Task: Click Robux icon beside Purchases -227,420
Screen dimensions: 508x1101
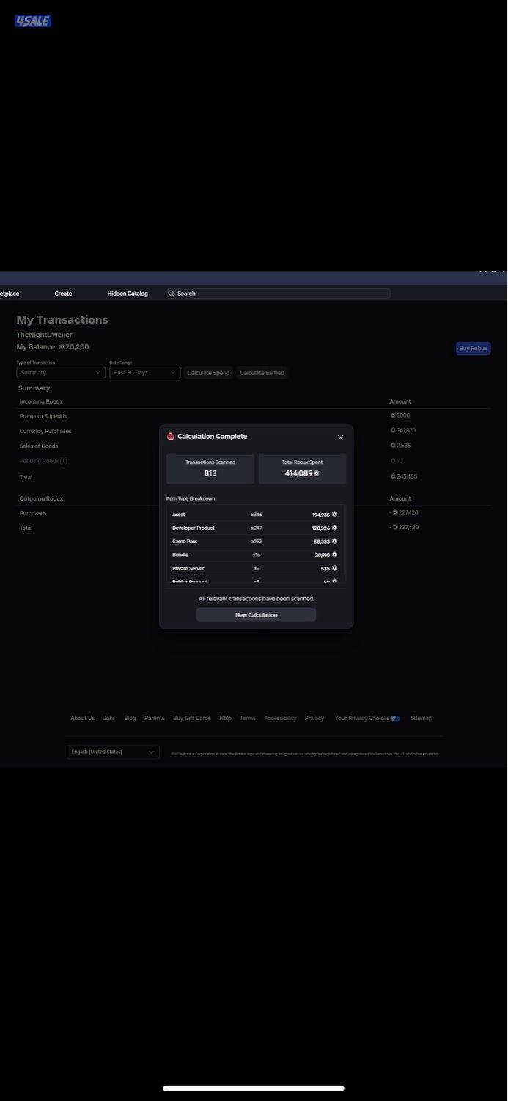Action: (x=395, y=513)
